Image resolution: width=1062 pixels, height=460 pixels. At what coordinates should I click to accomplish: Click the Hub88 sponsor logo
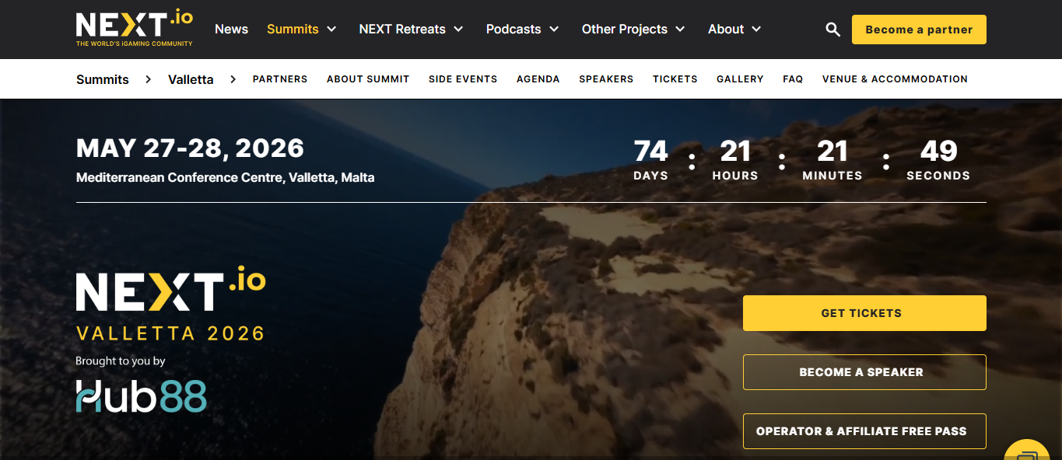142,396
